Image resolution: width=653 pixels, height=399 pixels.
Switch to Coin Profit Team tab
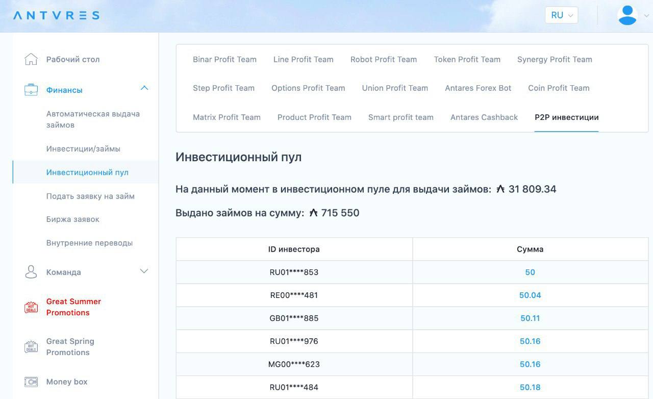click(x=559, y=88)
